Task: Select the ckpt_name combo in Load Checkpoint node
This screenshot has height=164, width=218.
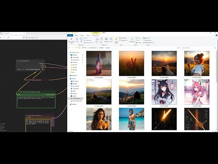Action: (30, 69)
